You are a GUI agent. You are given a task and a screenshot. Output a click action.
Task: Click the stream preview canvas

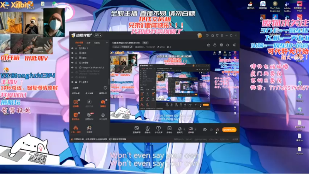point(175,87)
